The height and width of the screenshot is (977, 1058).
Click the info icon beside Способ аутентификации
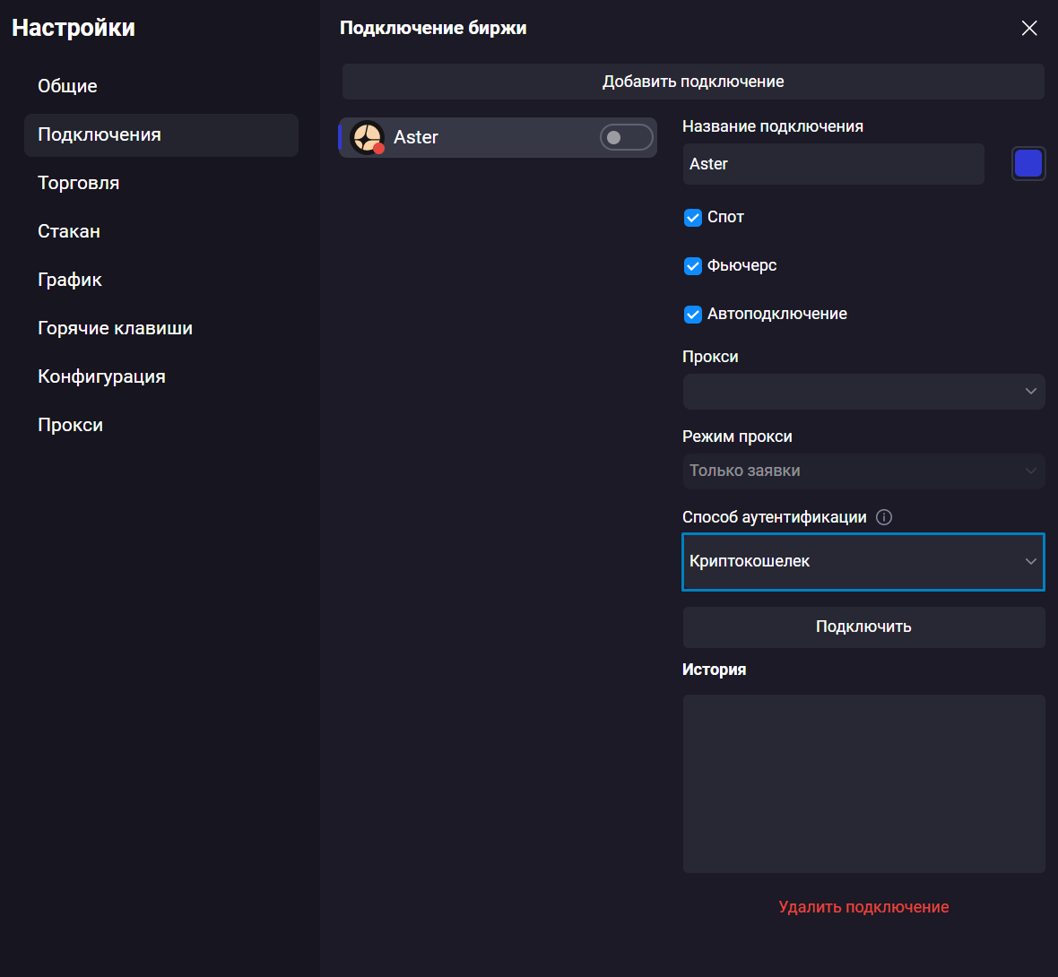(883, 517)
